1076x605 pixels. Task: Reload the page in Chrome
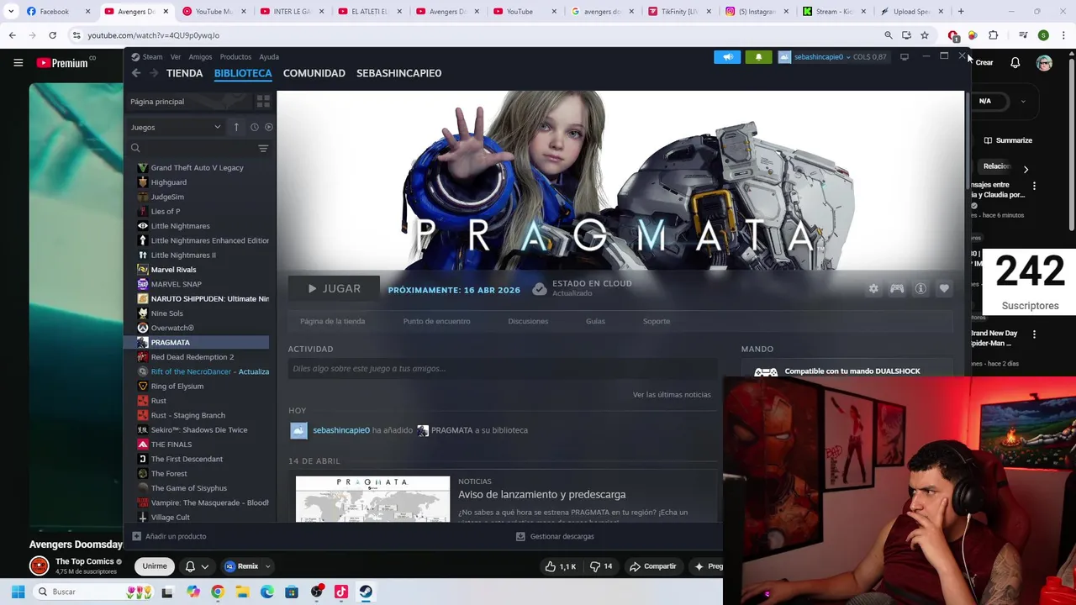(52, 35)
